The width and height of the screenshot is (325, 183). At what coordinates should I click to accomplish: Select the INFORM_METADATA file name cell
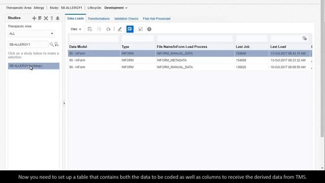coord(172,60)
